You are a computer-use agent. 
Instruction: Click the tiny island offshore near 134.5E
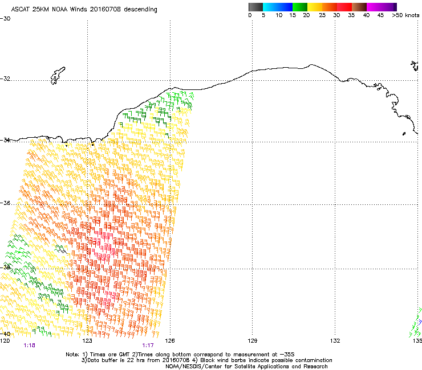[x=404, y=134]
